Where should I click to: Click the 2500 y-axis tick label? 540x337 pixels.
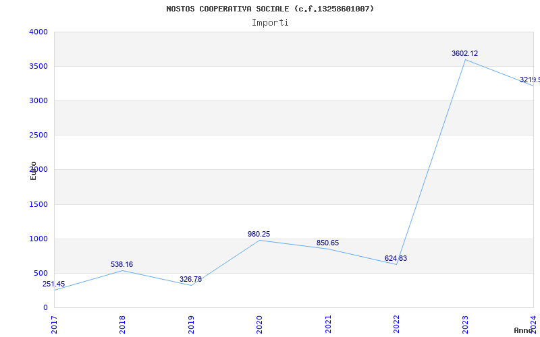tap(38, 135)
